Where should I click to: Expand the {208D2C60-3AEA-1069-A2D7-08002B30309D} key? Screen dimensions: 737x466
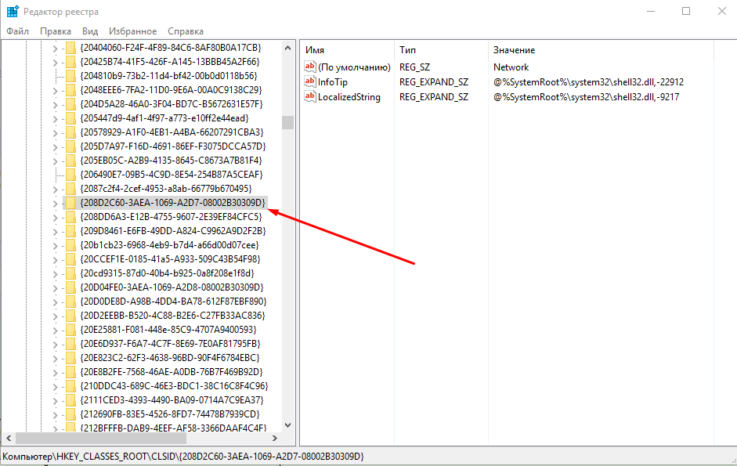[x=54, y=203]
